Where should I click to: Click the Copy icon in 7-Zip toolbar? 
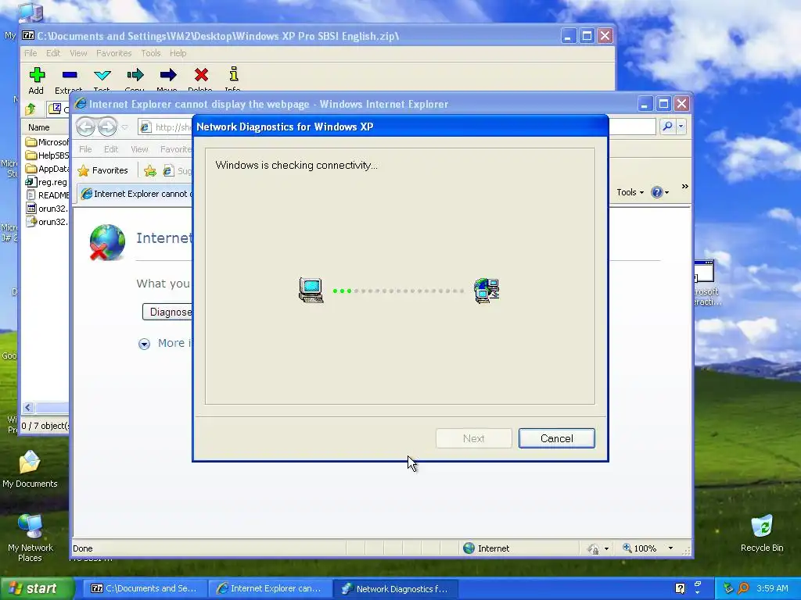tap(135, 75)
